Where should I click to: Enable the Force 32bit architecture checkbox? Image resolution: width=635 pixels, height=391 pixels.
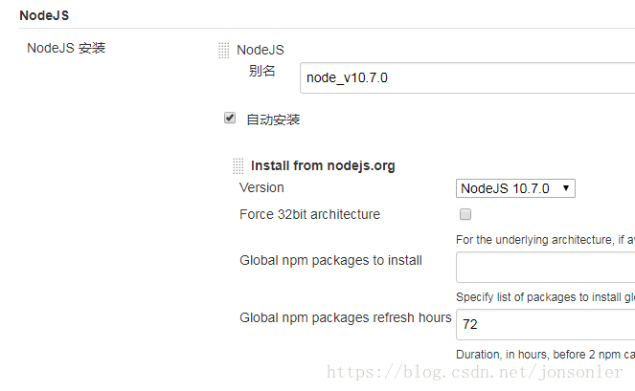click(465, 214)
